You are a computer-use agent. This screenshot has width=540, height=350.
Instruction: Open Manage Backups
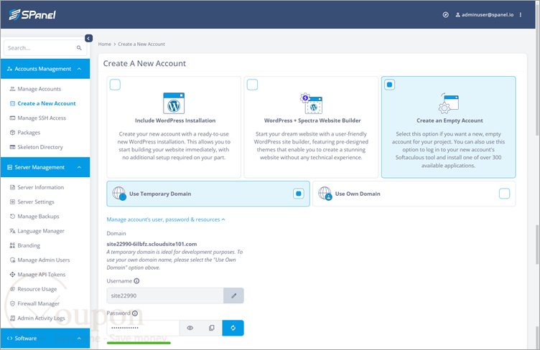click(x=38, y=217)
